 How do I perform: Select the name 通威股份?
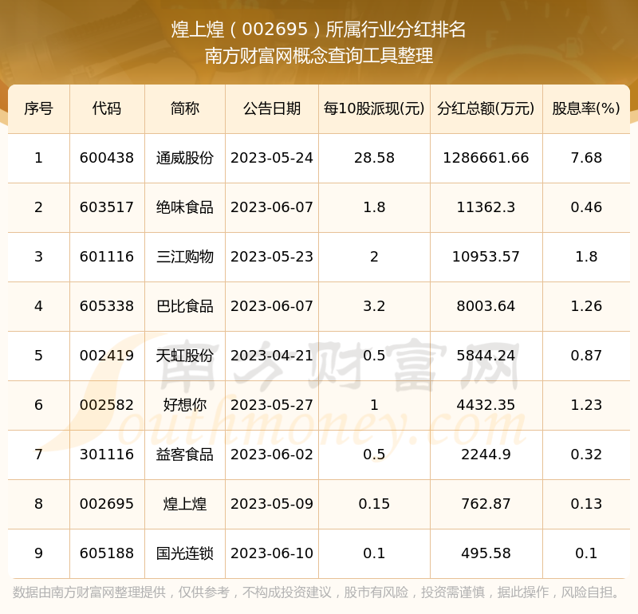[x=185, y=158]
